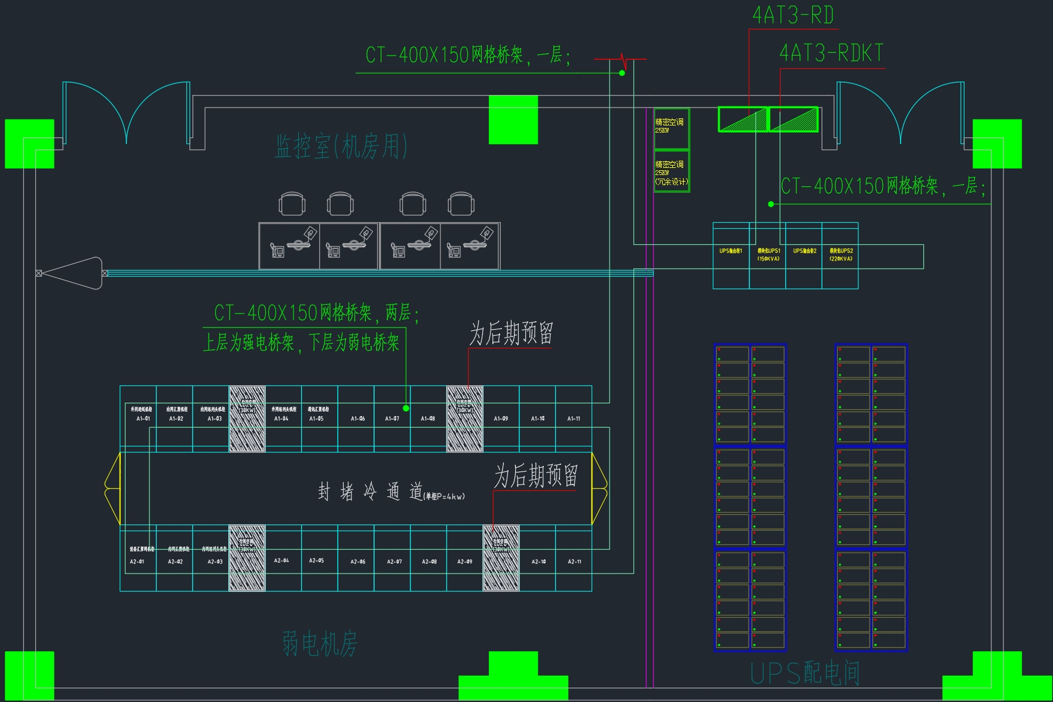Viewport: 1053px width, 702px height.
Task: Click the green column in top wall center
Action: click(x=513, y=119)
